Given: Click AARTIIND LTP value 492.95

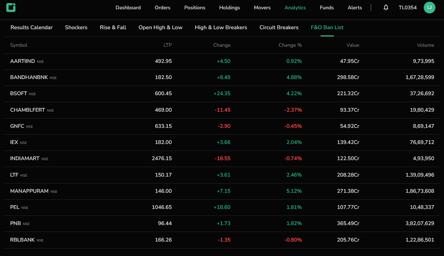Looking at the screenshot, I should (163, 61).
